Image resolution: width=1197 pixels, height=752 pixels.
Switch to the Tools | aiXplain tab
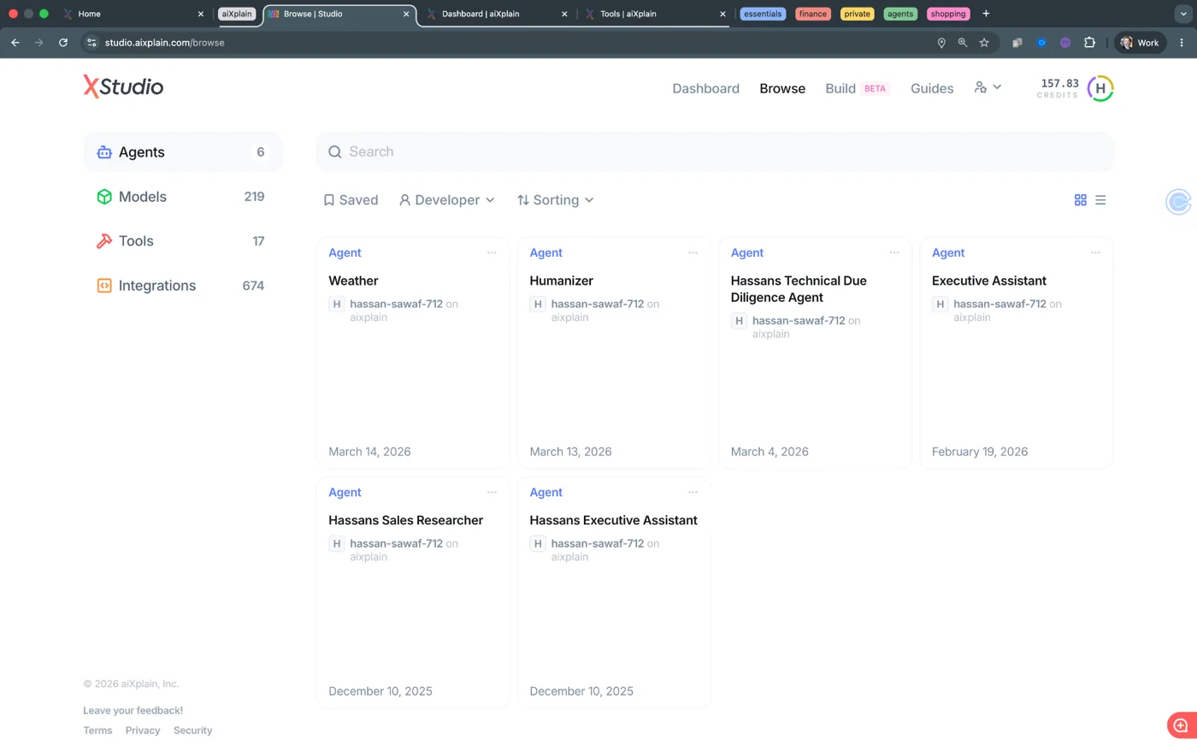(655, 14)
